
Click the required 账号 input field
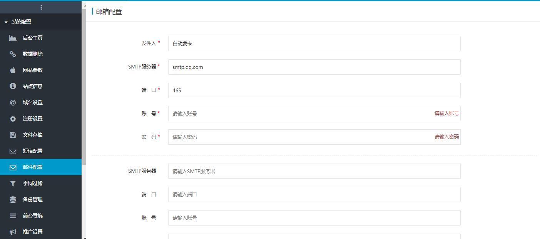point(314,114)
